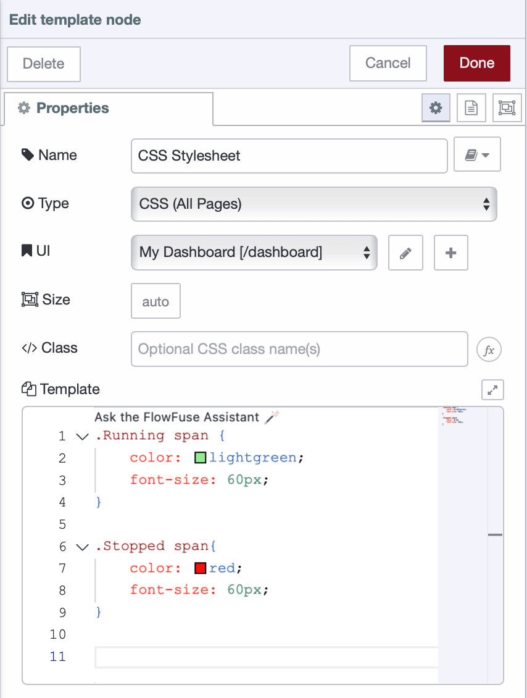Open expression editor via the fx icon

pyautogui.click(x=489, y=349)
